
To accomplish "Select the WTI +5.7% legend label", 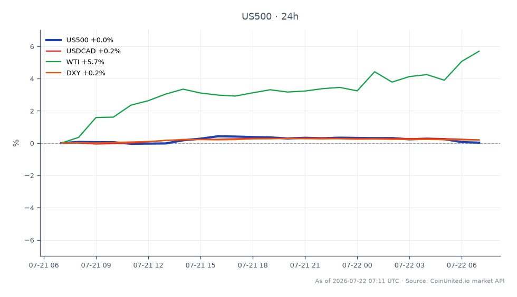I will (x=85, y=62).
